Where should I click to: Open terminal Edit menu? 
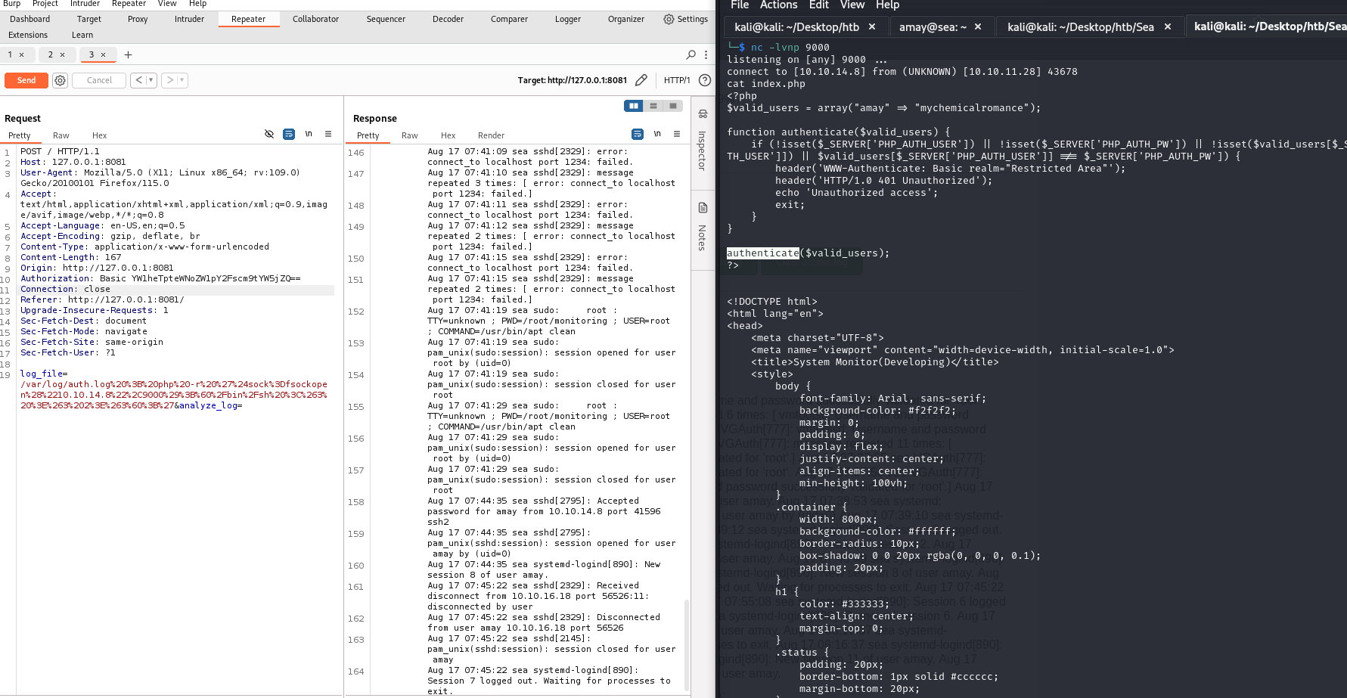pyautogui.click(x=819, y=5)
